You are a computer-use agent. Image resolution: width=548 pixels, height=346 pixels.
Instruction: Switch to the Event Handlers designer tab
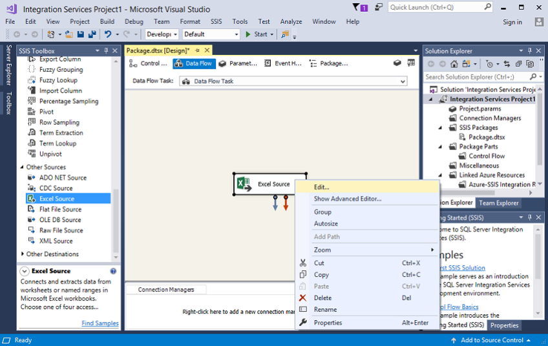283,63
